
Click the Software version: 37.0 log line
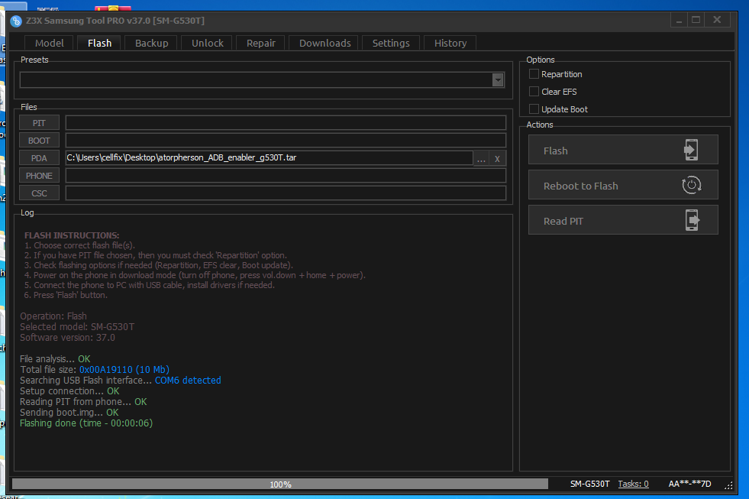[67, 338]
